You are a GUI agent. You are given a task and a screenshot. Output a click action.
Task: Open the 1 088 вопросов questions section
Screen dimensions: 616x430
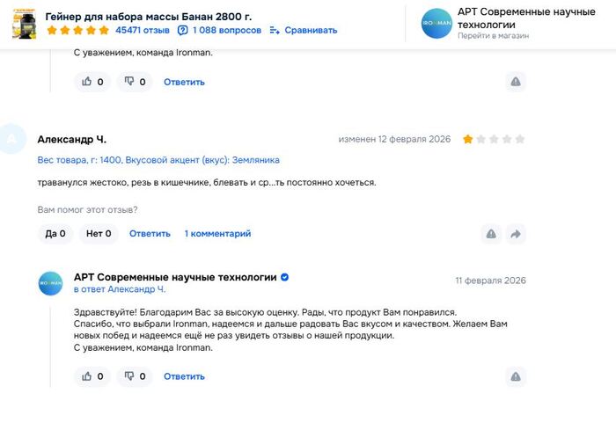(x=219, y=30)
